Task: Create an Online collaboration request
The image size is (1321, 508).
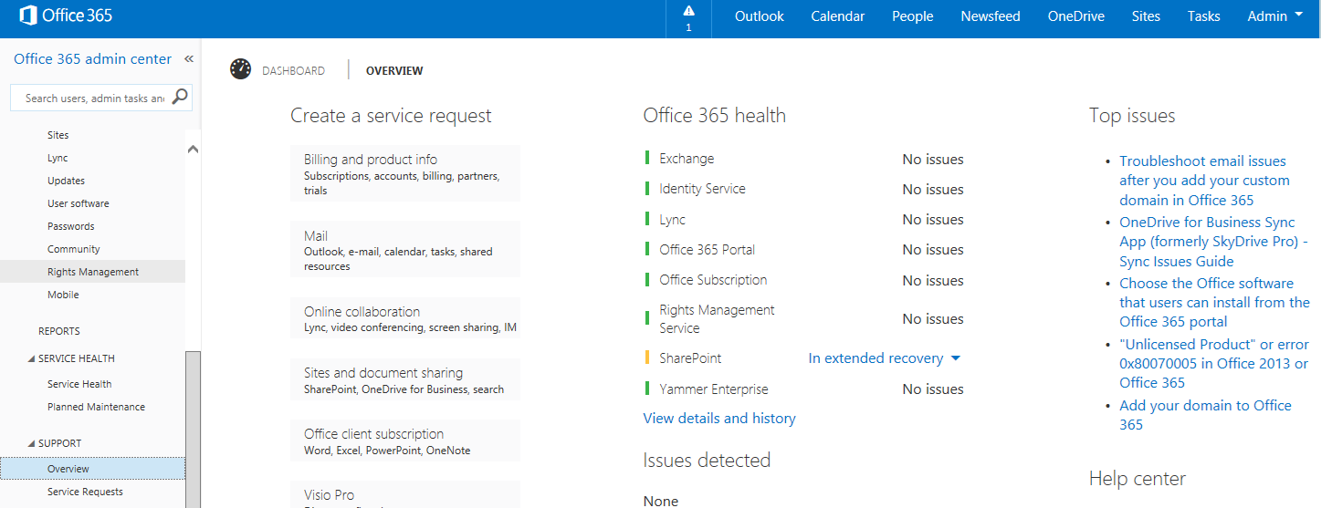Action: [x=405, y=318]
